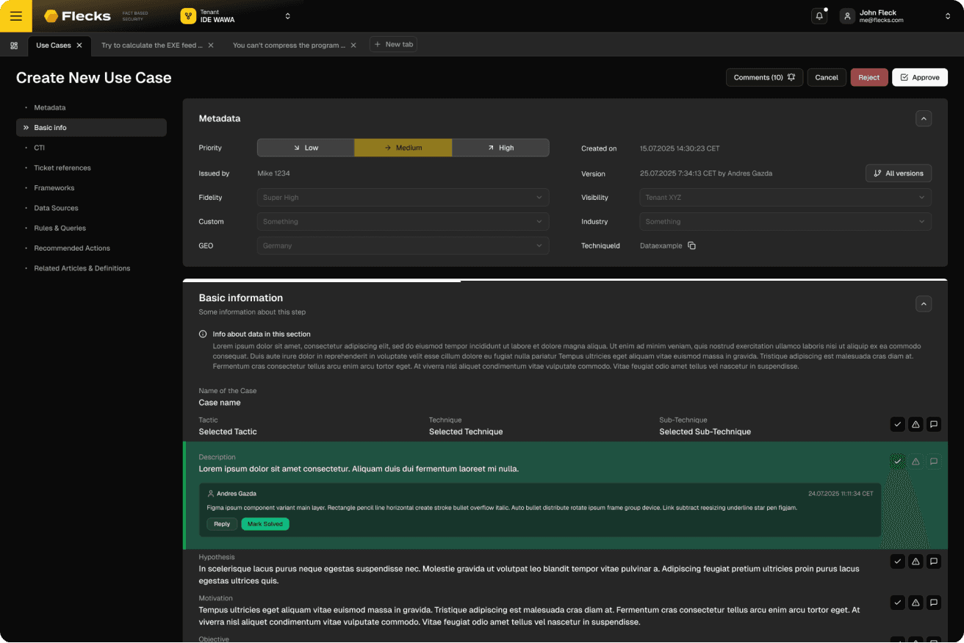Click the apps grid icon left of the tabs

click(x=13, y=46)
